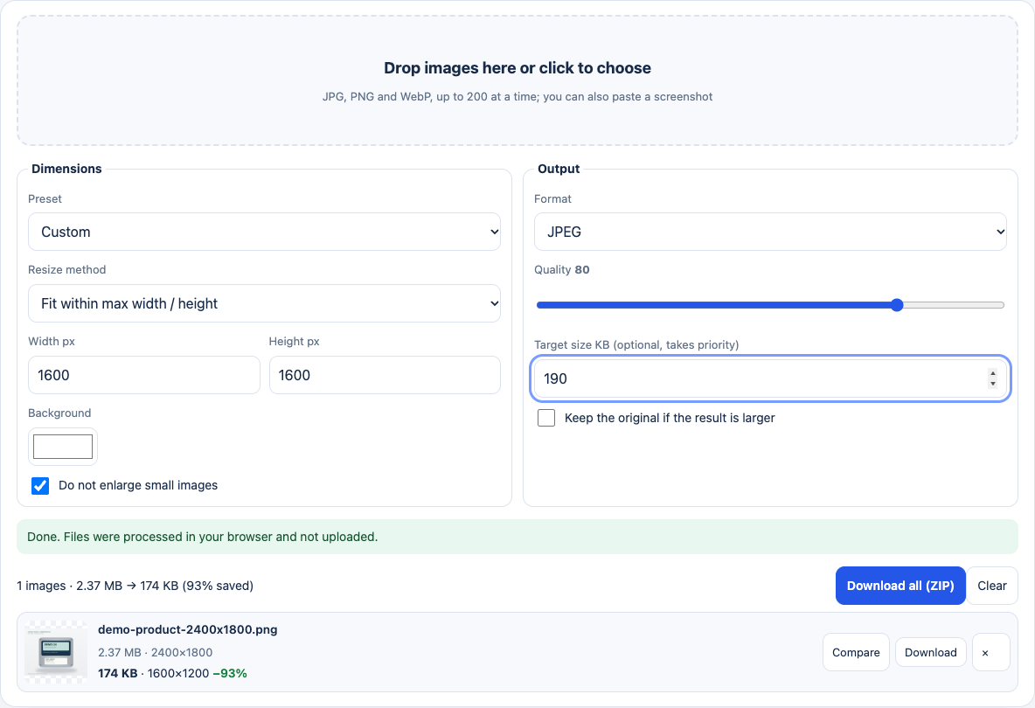Decrease target size with stepper down arrow
Screen dimensions: 1035x708
pos(993,384)
